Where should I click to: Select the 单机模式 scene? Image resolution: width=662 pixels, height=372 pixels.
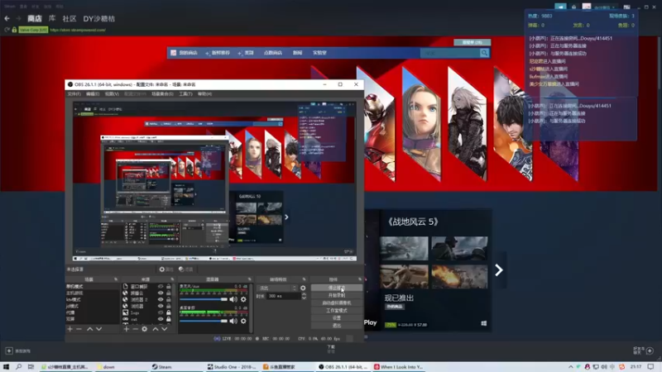click(92, 286)
